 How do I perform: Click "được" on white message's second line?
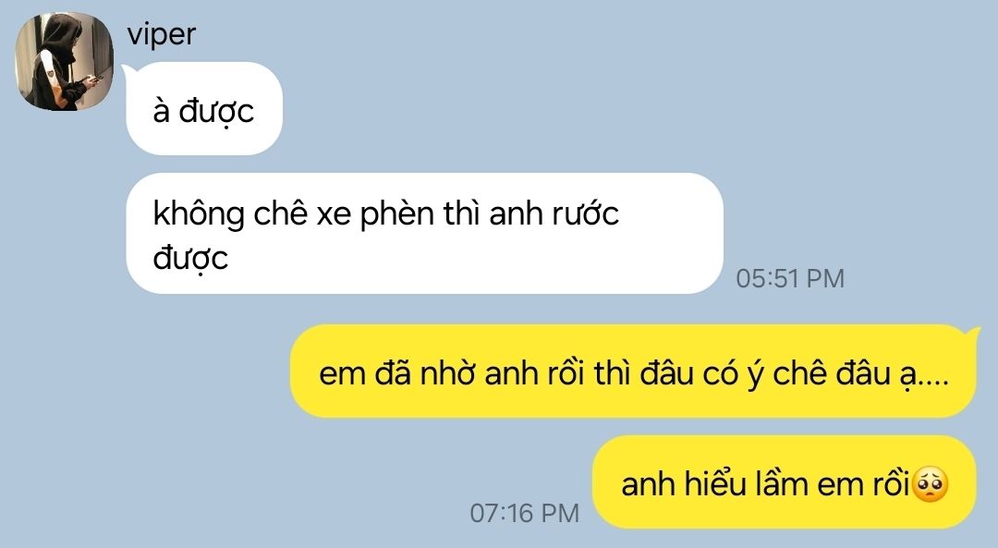pos(190,260)
